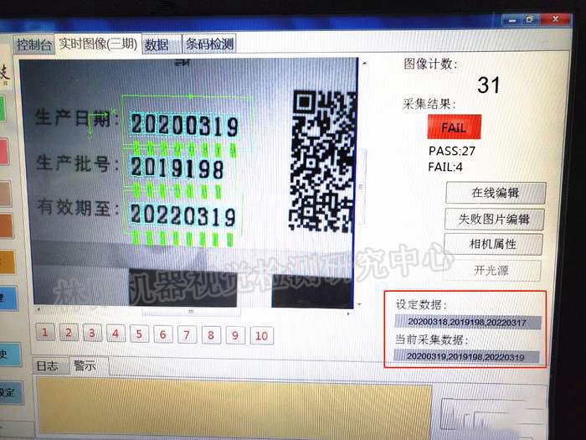The image size is (586, 440).
Task: Select image slot button 10
Action: (261, 337)
